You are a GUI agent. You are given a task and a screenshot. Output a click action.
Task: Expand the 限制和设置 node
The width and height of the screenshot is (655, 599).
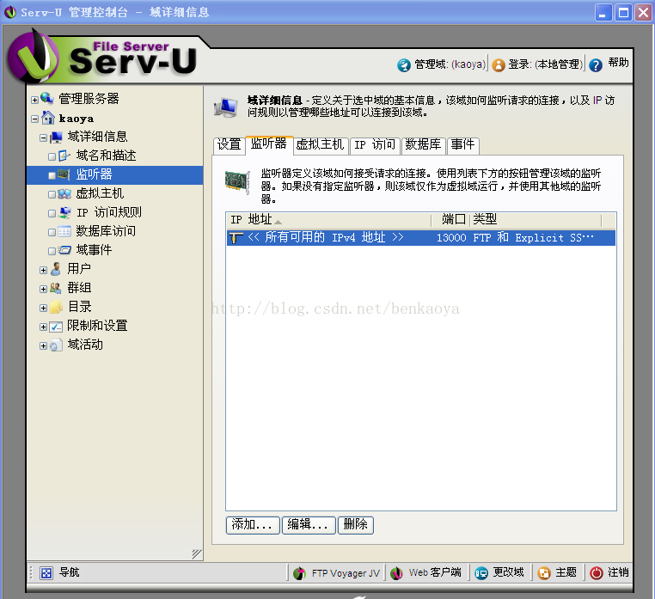click(x=43, y=327)
